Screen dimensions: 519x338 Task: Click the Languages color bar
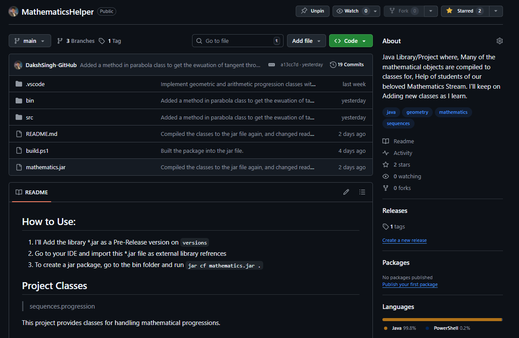[x=442, y=319]
